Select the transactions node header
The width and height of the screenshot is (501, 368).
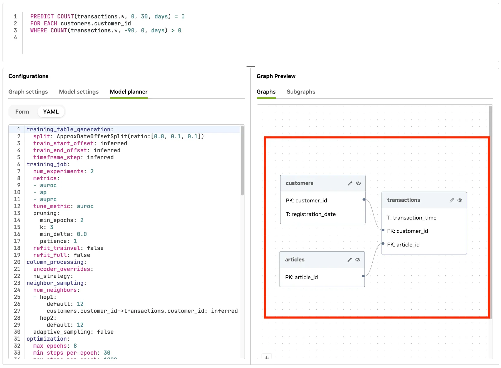pos(424,200)
